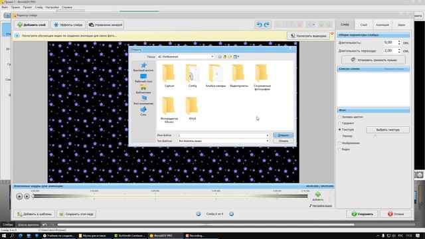
Task: Open the Capture folder
Action: pos(169,76)
